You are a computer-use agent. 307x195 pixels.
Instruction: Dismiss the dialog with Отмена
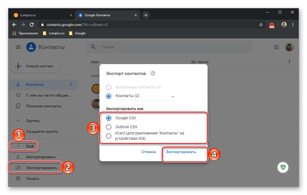[x=149, y=152]
